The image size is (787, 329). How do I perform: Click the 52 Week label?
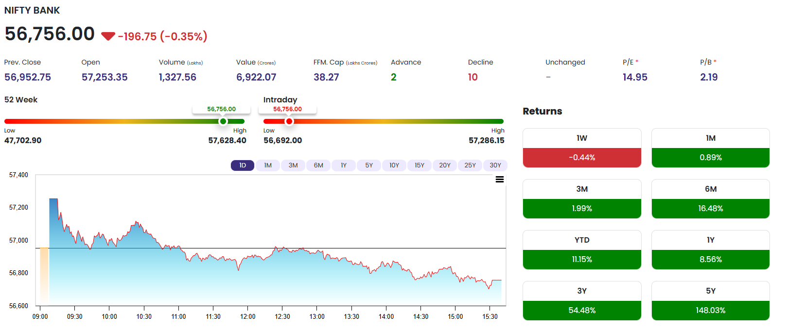pos(21,99)
